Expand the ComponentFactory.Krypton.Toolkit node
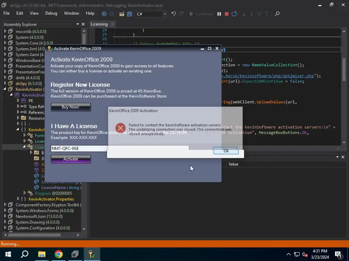This screenshot has height=261, width=349. coord(5,204)
